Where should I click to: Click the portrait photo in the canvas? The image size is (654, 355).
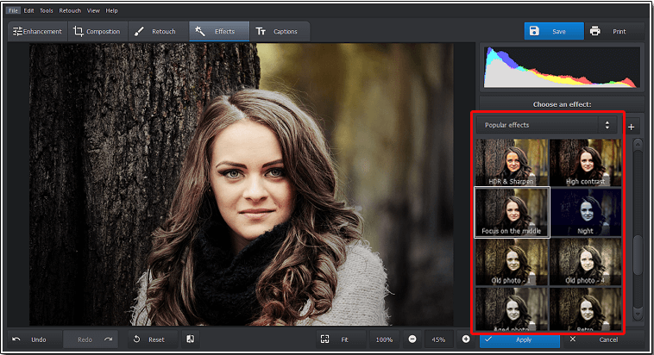(x=241, y=184)
